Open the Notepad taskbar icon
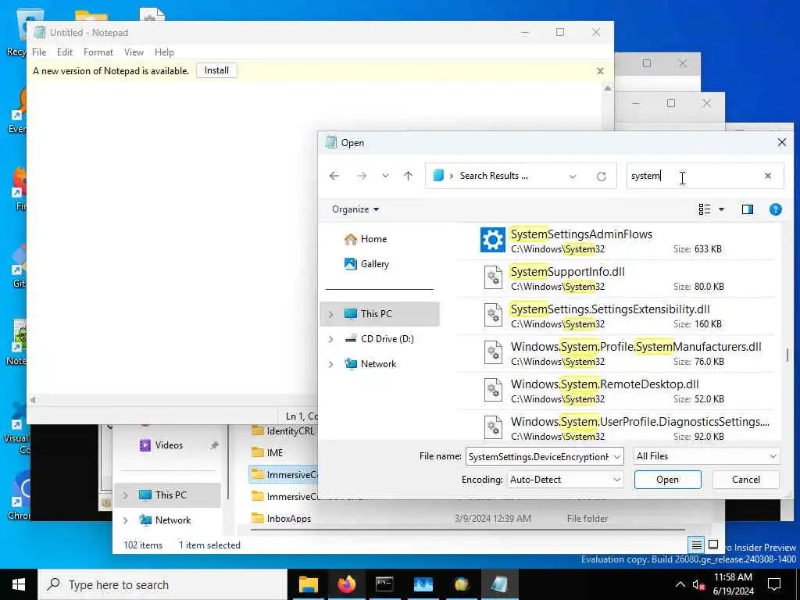 coord(499,584)
